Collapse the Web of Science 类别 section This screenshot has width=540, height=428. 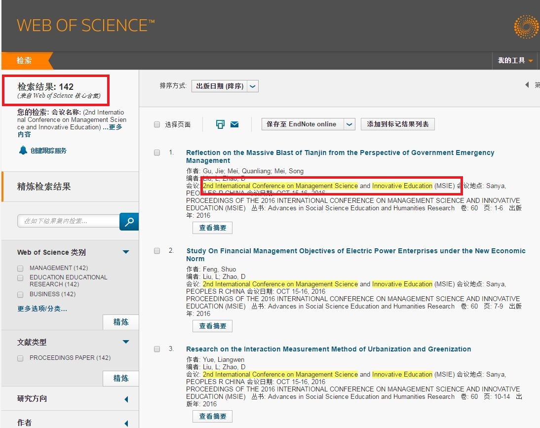(126, 252)
